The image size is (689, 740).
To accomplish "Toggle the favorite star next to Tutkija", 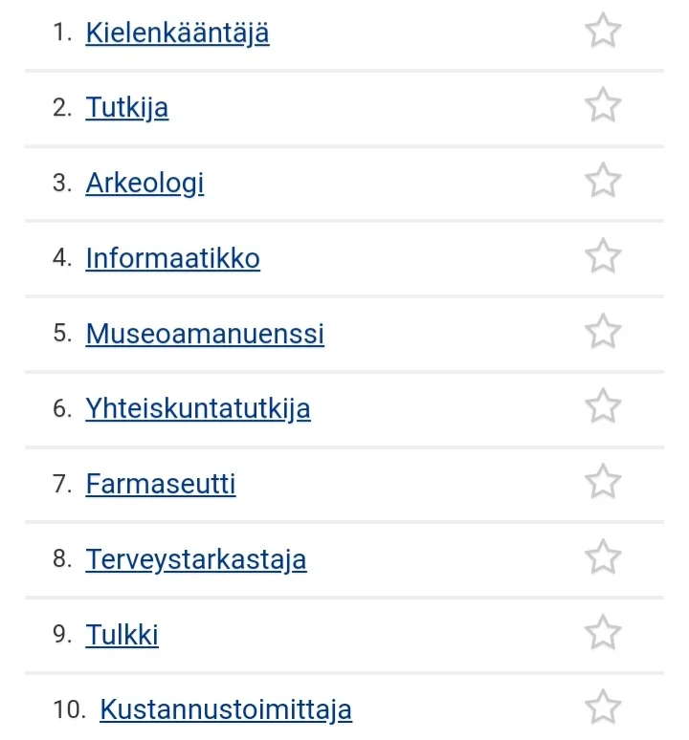I will click(x=603, y=105).
